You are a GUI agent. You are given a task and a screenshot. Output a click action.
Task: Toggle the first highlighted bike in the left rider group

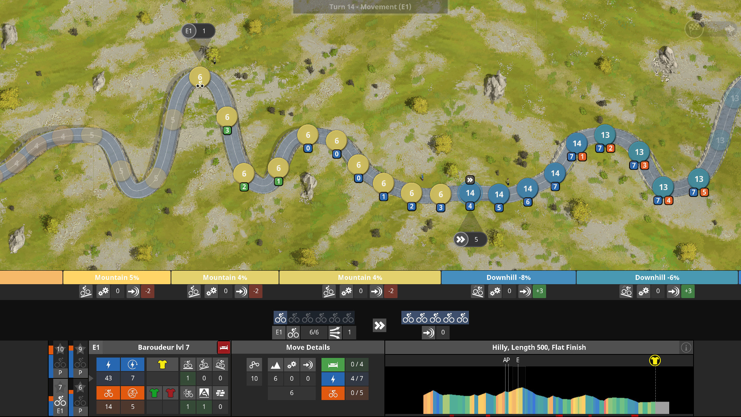[x=281, y=318]
